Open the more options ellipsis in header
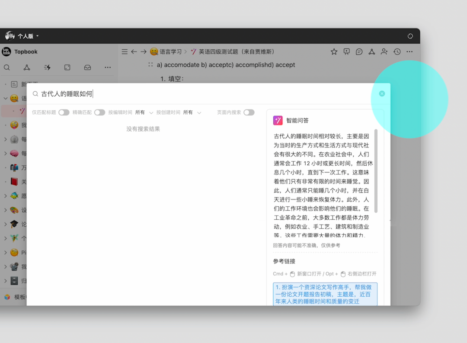This screenshot has height=343, width=467. click(409, 52)
